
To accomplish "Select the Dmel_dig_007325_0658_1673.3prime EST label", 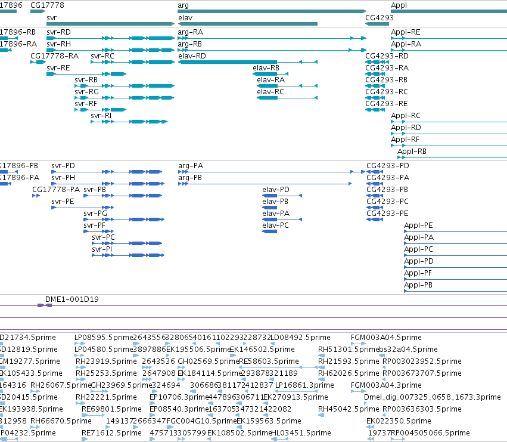I will [433, 397].
